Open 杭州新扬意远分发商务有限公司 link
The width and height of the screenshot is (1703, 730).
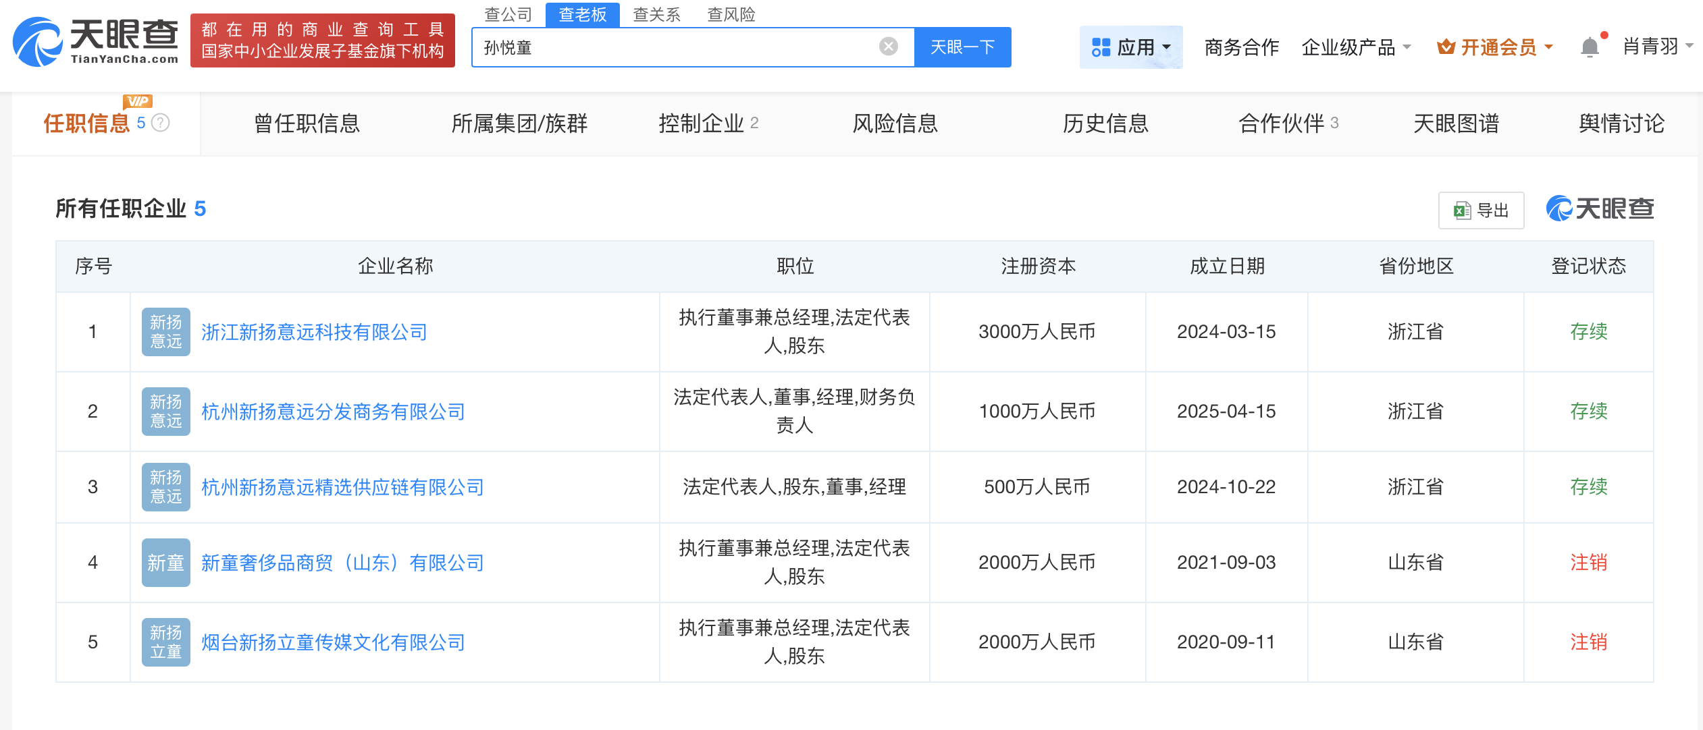click(x=333, y=412)
